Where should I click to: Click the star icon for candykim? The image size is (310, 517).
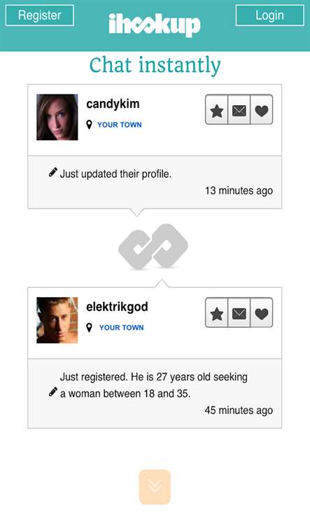coord(216,110)
